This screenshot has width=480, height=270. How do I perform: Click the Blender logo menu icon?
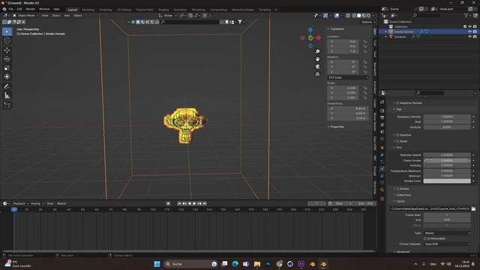tap(4, 9)
